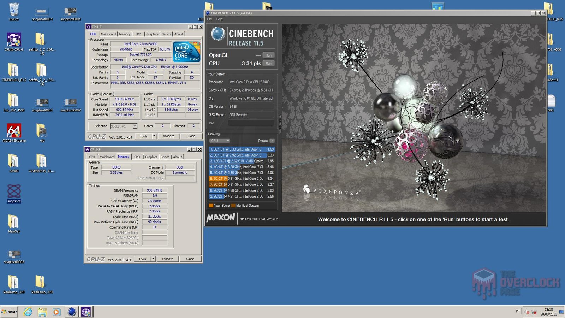This screenshot has width=565, height=318.
Task: Click the Validate button in CPU-Z
Action: click(169, 136)
